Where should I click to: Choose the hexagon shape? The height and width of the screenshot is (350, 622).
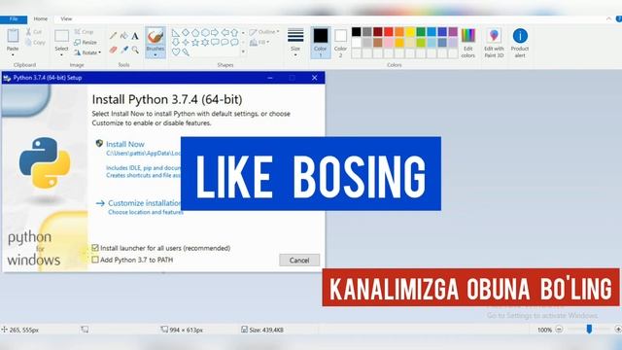(x=205, y=32)
